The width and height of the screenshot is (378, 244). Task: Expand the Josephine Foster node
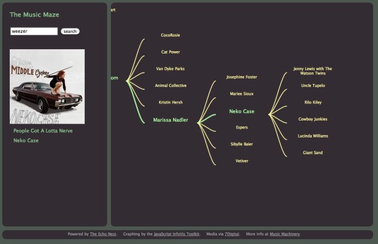click(241, 77)
